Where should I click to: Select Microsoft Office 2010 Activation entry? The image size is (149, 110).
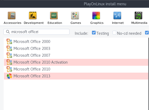click(76, 62)
